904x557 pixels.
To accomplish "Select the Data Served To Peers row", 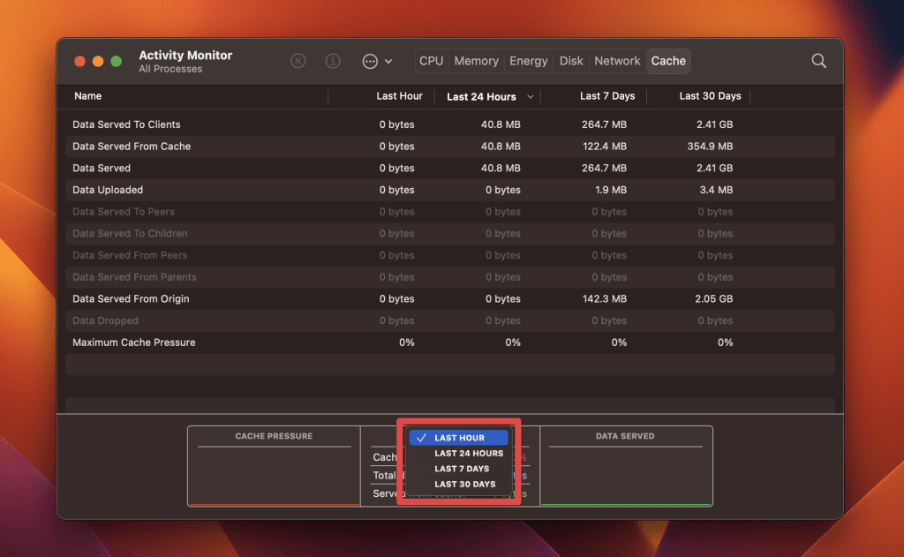I will 449,212.
